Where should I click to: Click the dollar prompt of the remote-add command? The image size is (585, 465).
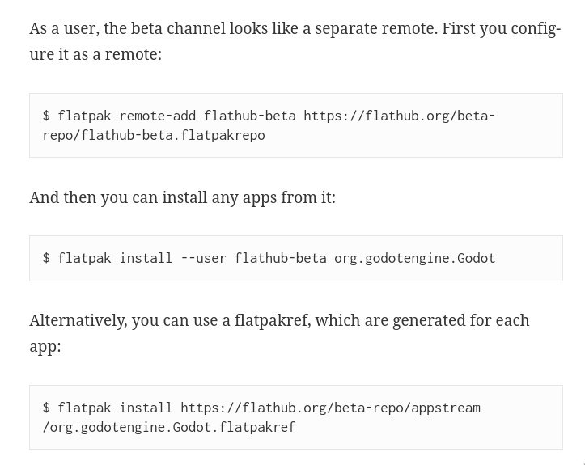pyautogui.click(x=46, y=116)
